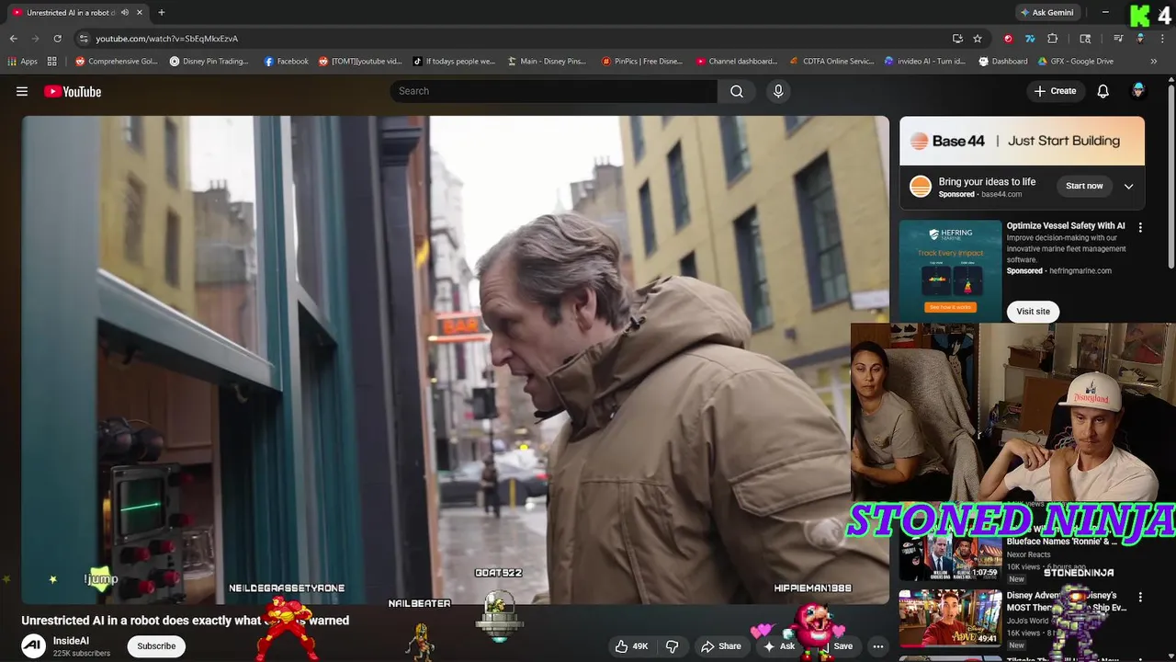Subscribe to InsideAI channel

pos(156,646)
